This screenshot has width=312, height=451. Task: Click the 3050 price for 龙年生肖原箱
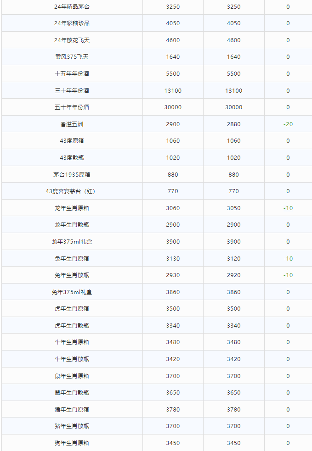point(233,208)
